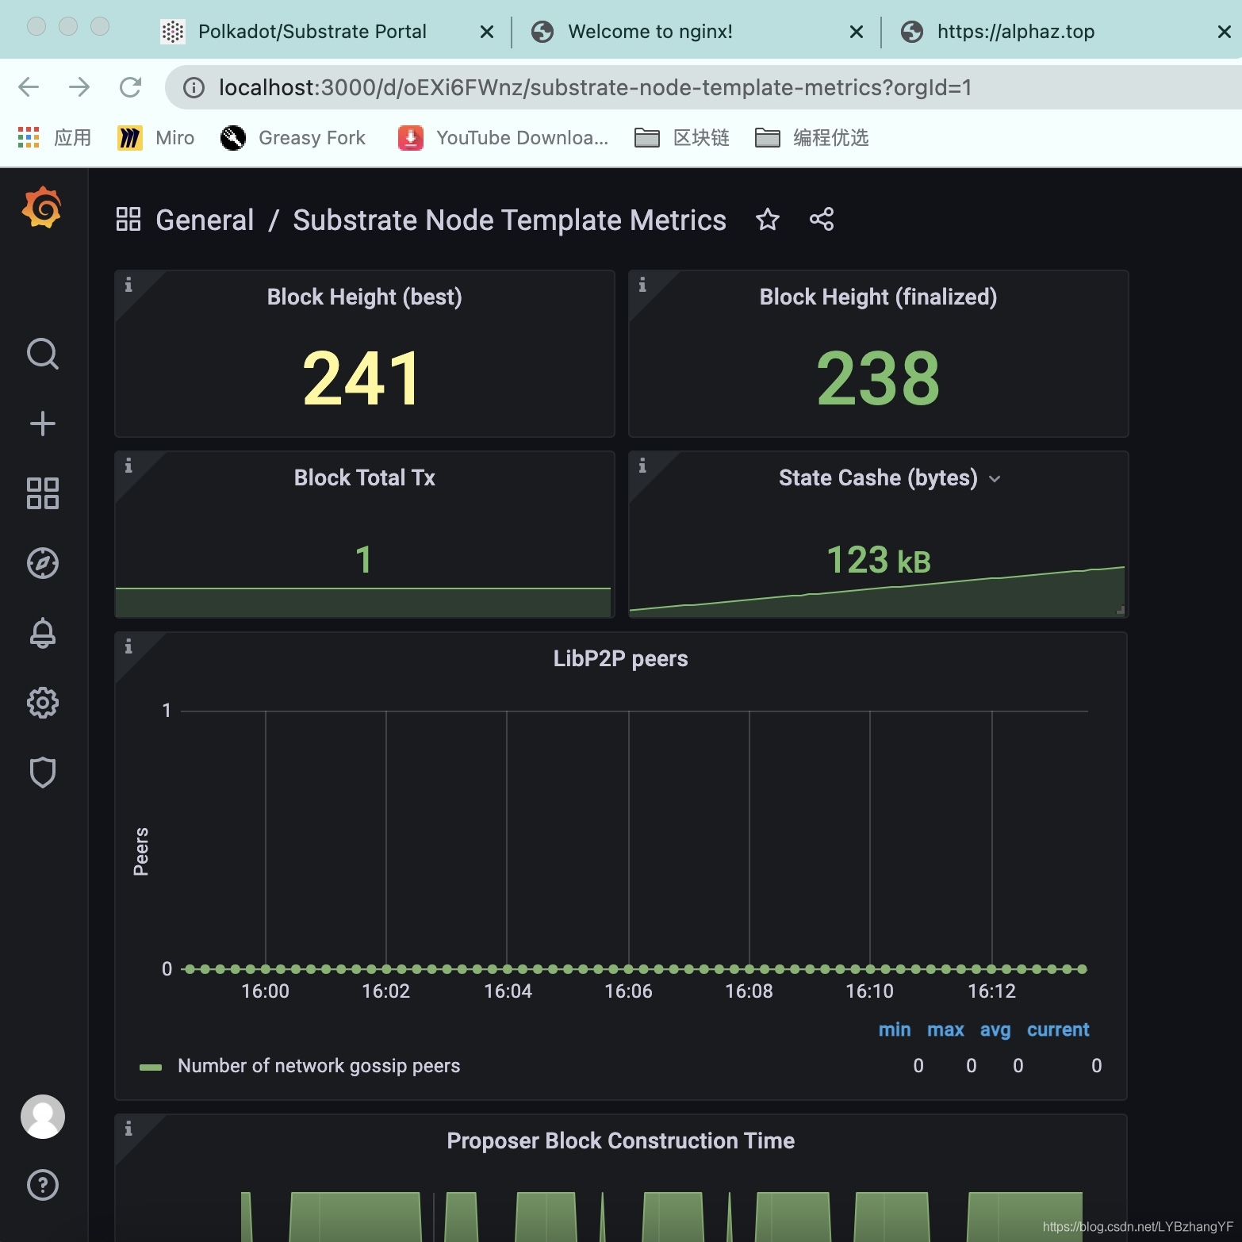Image resolution: width=1242 pixels, height=1242 pixels.
Task: Toggle the 'Number of network gossip peers' legend series
Action: click(x=319, y=1066)
